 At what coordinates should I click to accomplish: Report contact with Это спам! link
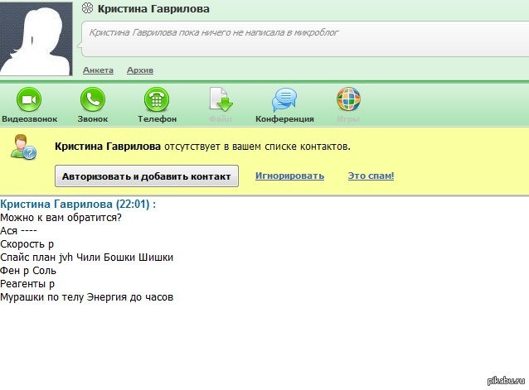[x=371, y=176]
